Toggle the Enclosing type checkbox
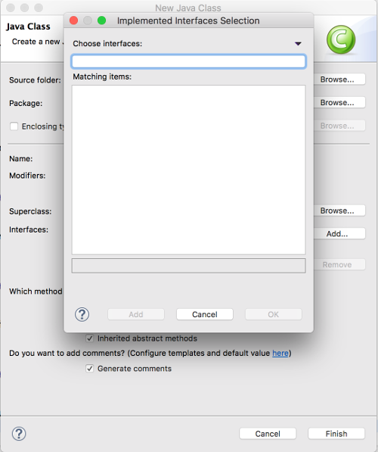The height and width of the screenshot is (452, 378). [14, 126]
